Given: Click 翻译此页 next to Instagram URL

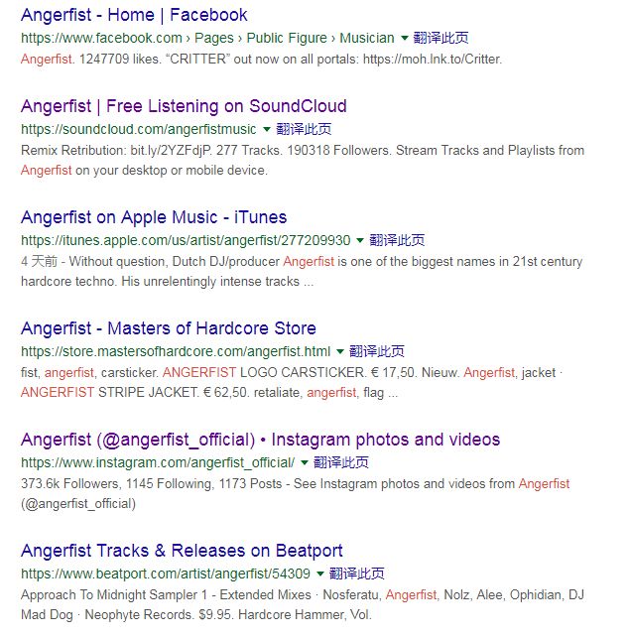Looking at the screenshot, I should coord(341,462).
